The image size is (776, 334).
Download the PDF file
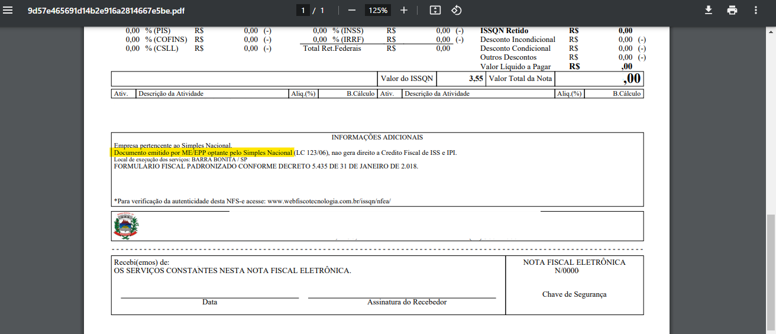point(708,10)
